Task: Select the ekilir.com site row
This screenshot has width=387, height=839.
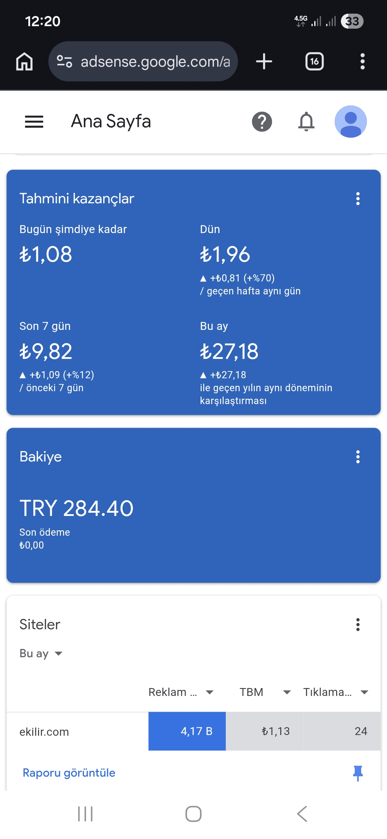Action: 44,731
